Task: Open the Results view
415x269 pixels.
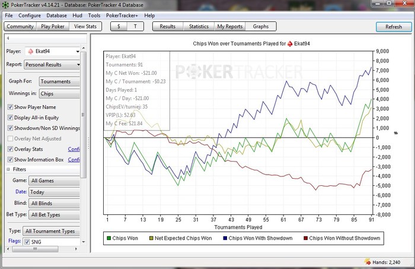Action: pos(168,27)
